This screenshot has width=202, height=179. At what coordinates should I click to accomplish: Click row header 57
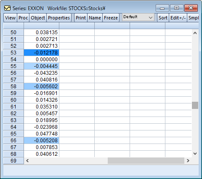pos(13,80)
